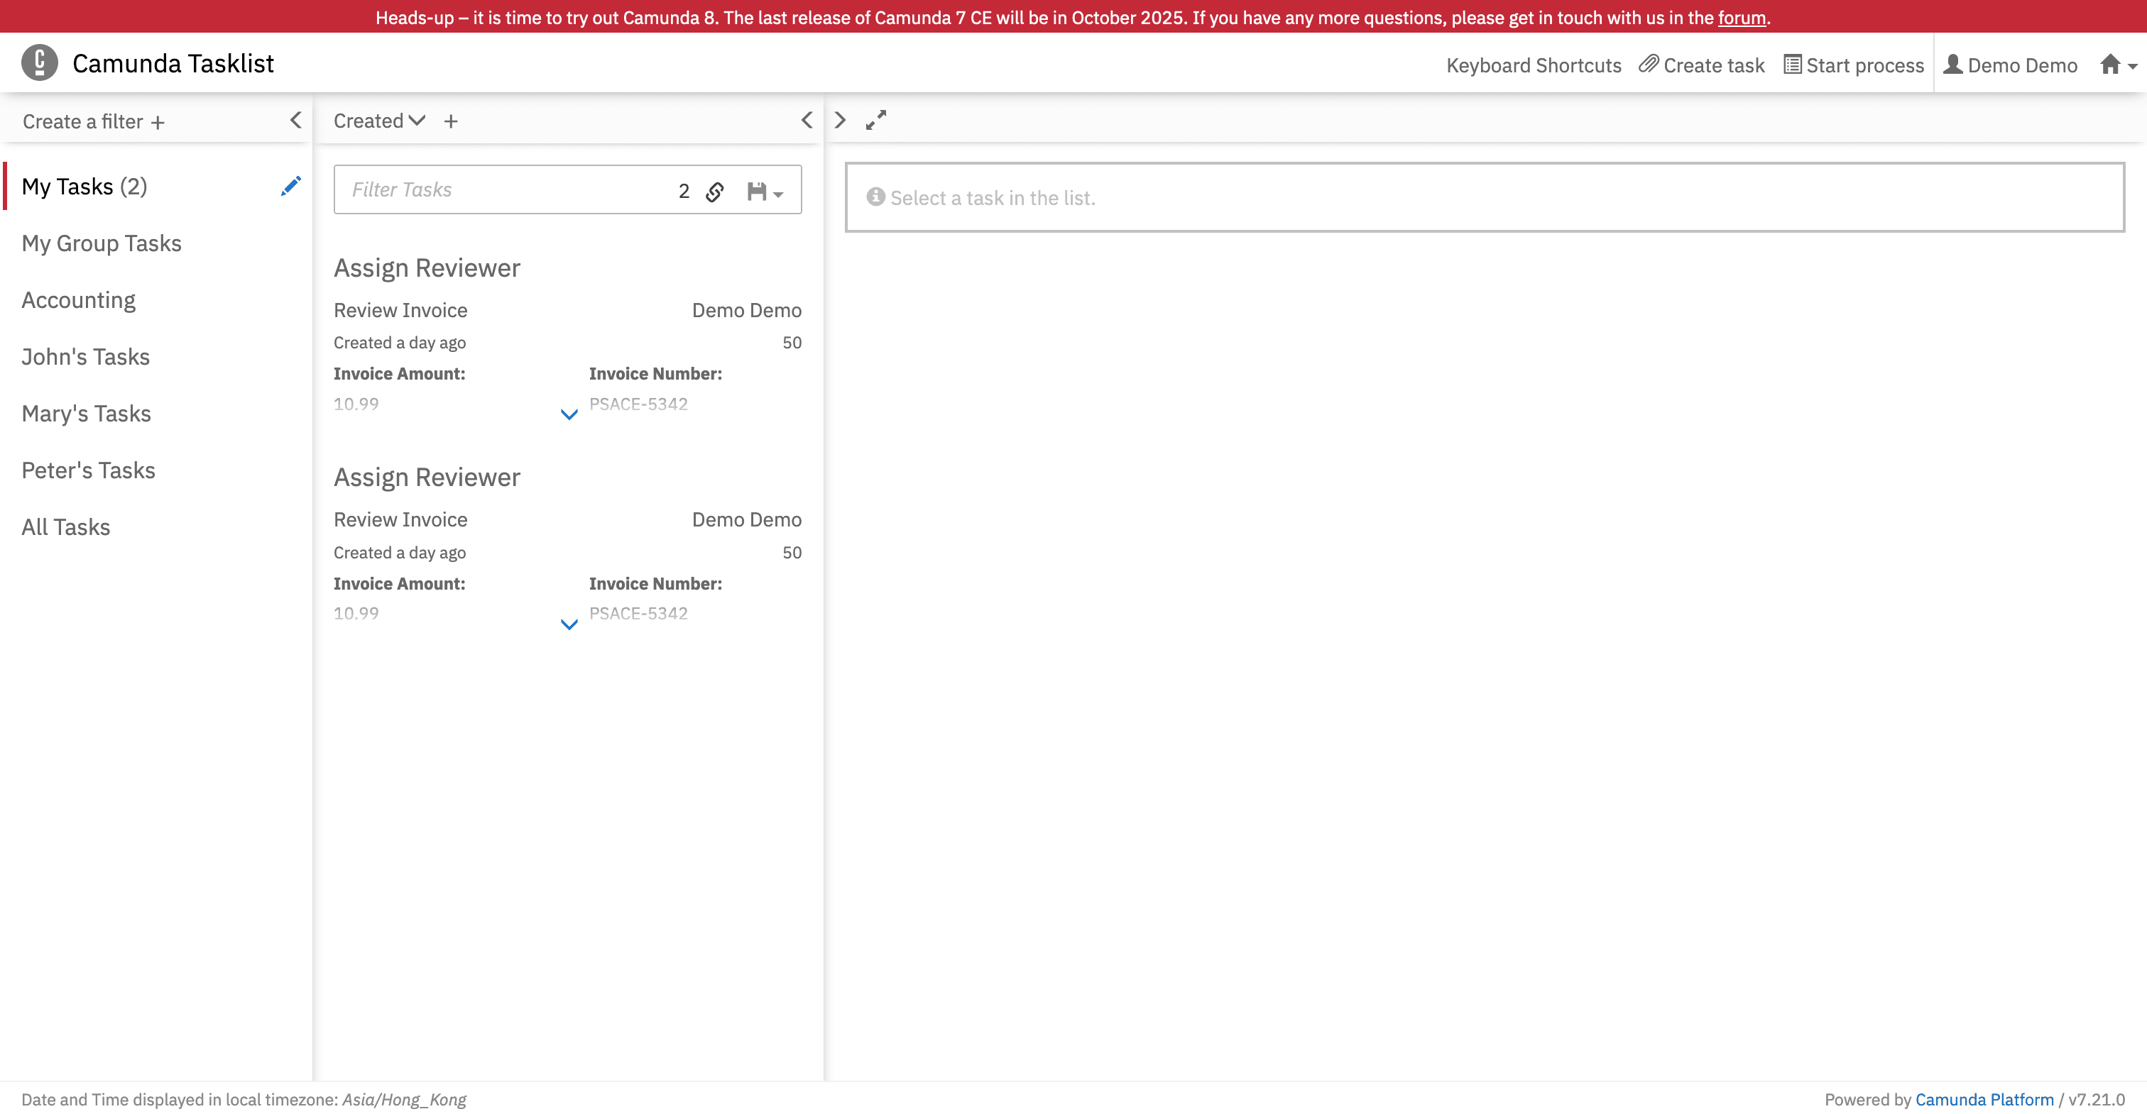
Task: Open the My Group Tasks filter
Action: point(101,243)
